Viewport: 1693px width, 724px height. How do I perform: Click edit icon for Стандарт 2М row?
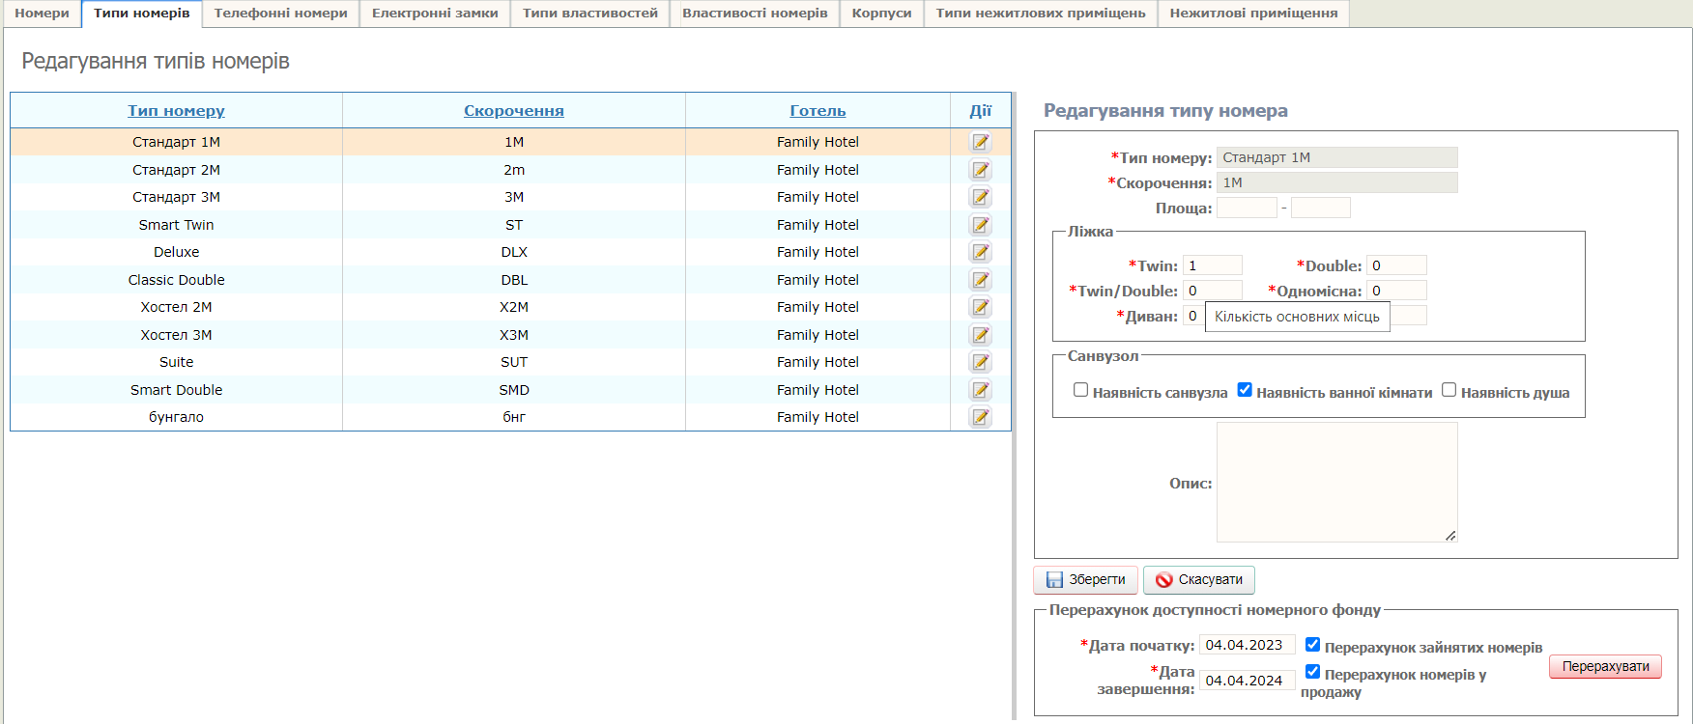(x=980, y=170)
